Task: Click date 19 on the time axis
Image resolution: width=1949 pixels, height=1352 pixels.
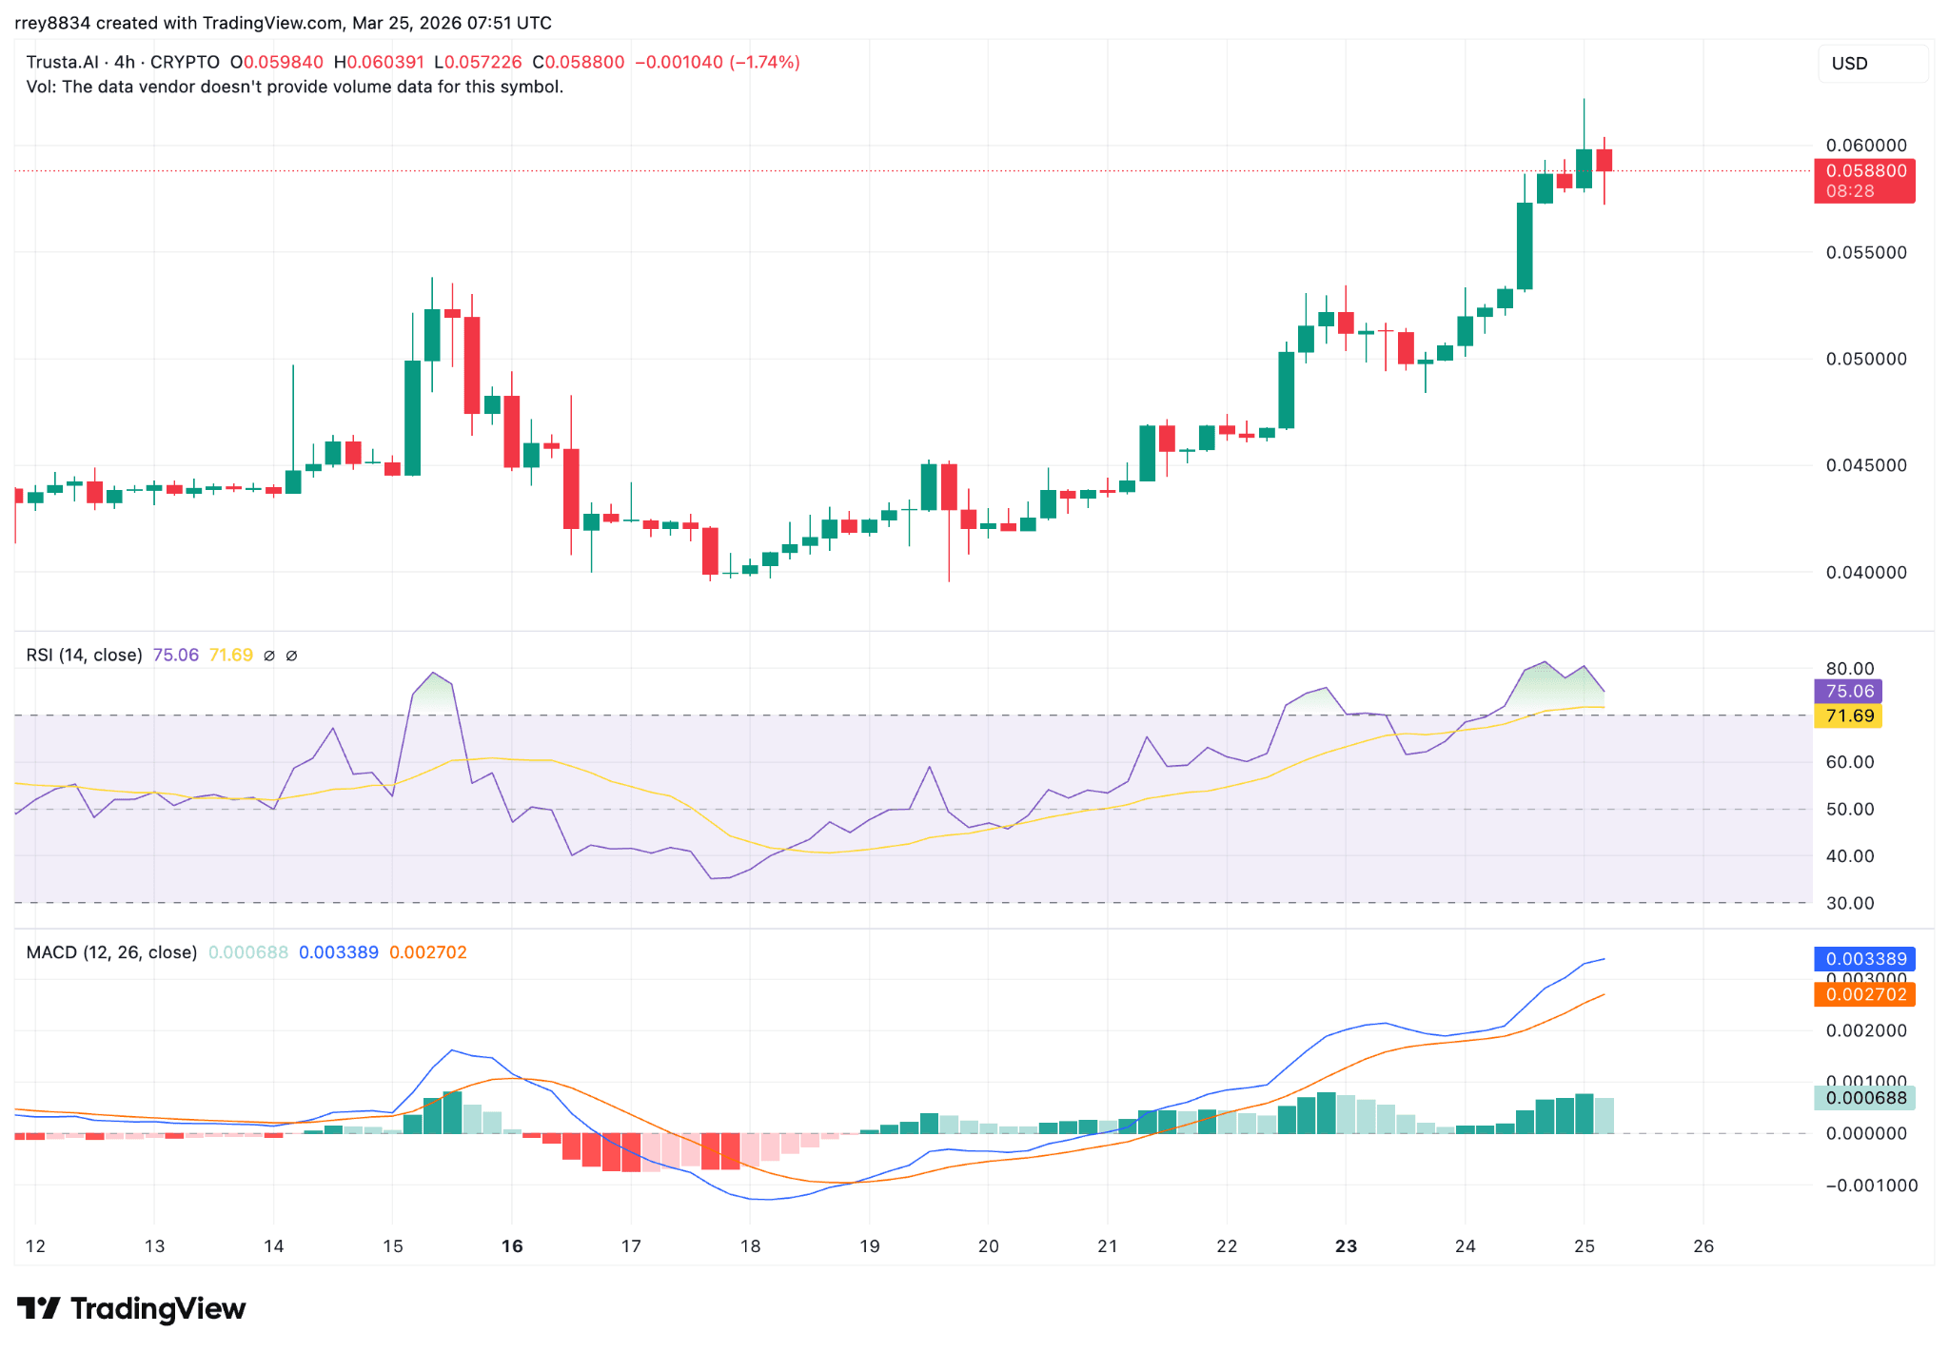Action: 870,1245
